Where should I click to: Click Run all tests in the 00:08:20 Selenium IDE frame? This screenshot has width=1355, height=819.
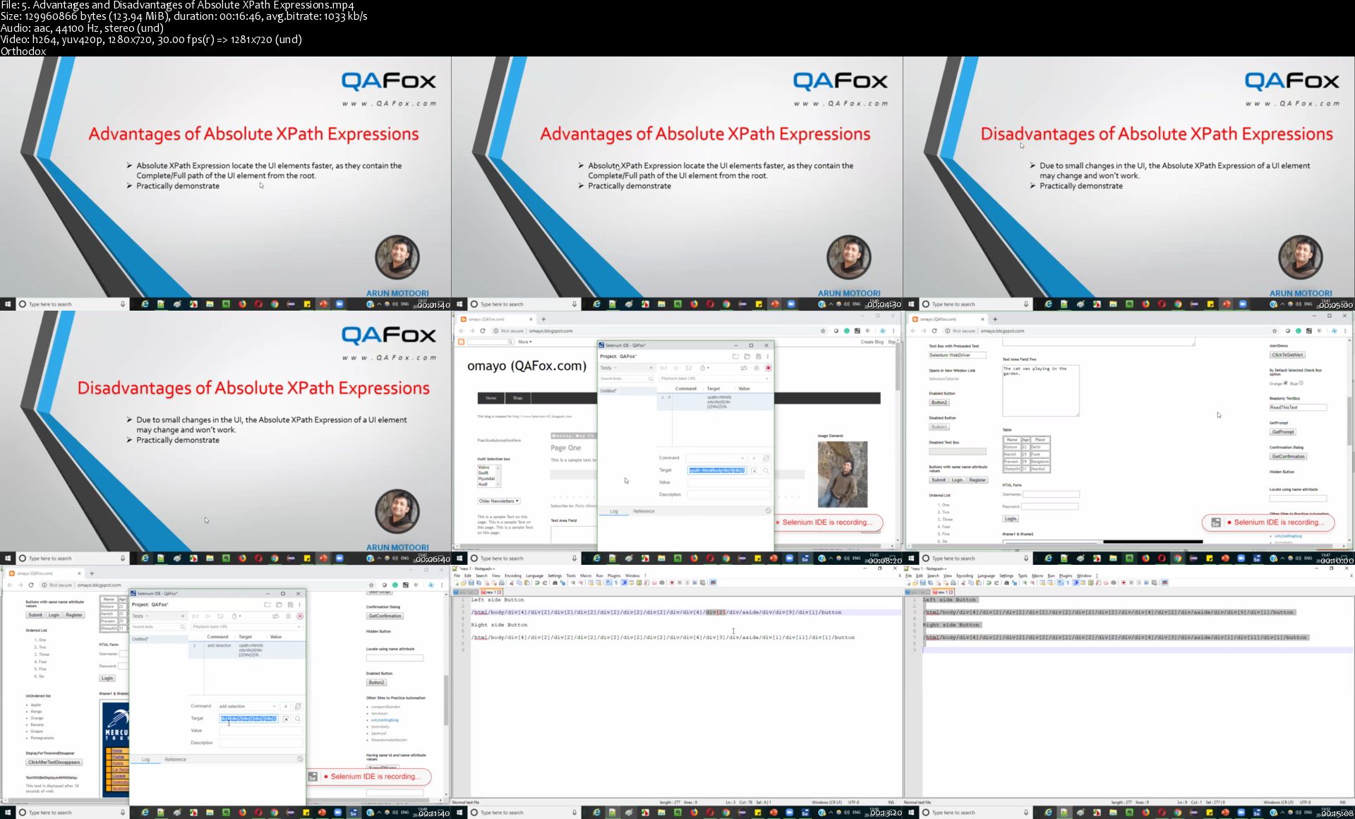pos(663,368)
